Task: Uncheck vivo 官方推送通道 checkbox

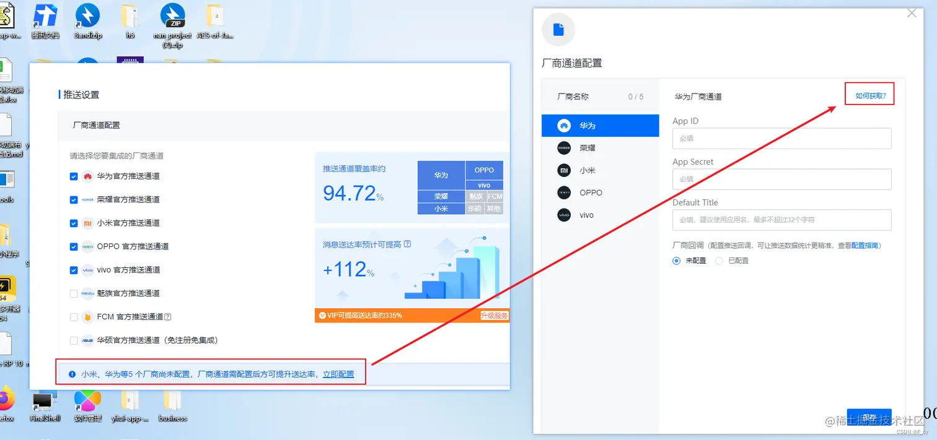Action: click(x=74, y=270)
